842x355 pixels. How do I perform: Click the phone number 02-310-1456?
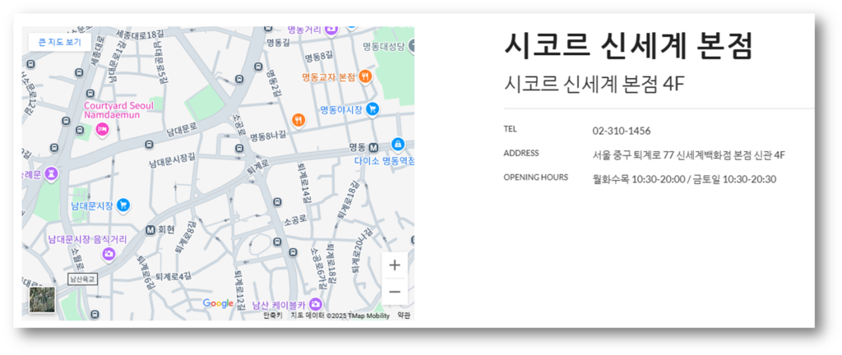click(x=622, y=131)
